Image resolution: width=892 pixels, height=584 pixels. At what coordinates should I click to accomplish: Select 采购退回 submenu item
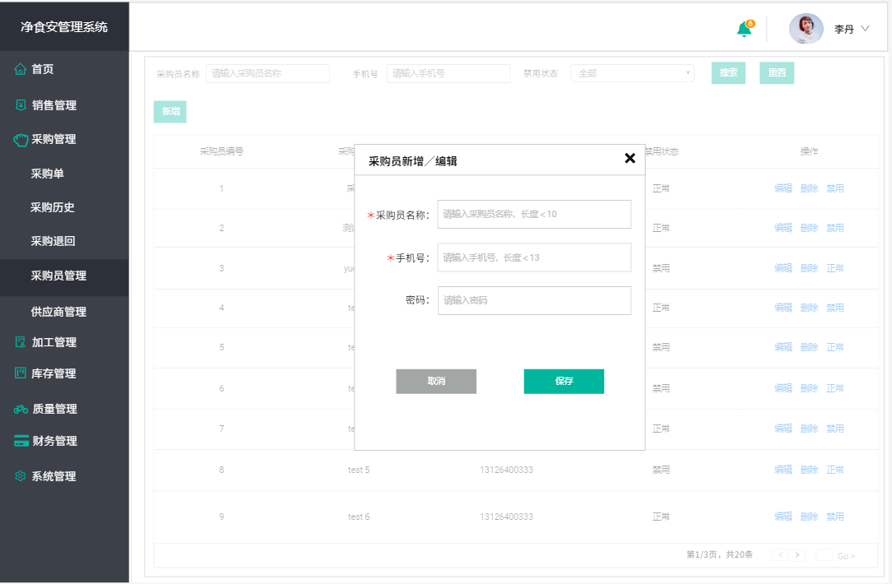(53, 241)
